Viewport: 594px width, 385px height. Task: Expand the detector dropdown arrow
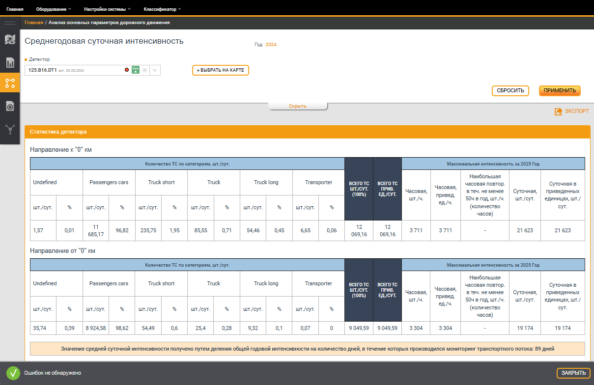(155, 70)
